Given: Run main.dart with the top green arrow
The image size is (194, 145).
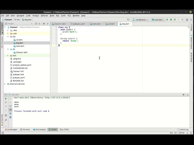Looking at the screenshot, I should pos(167,20).
